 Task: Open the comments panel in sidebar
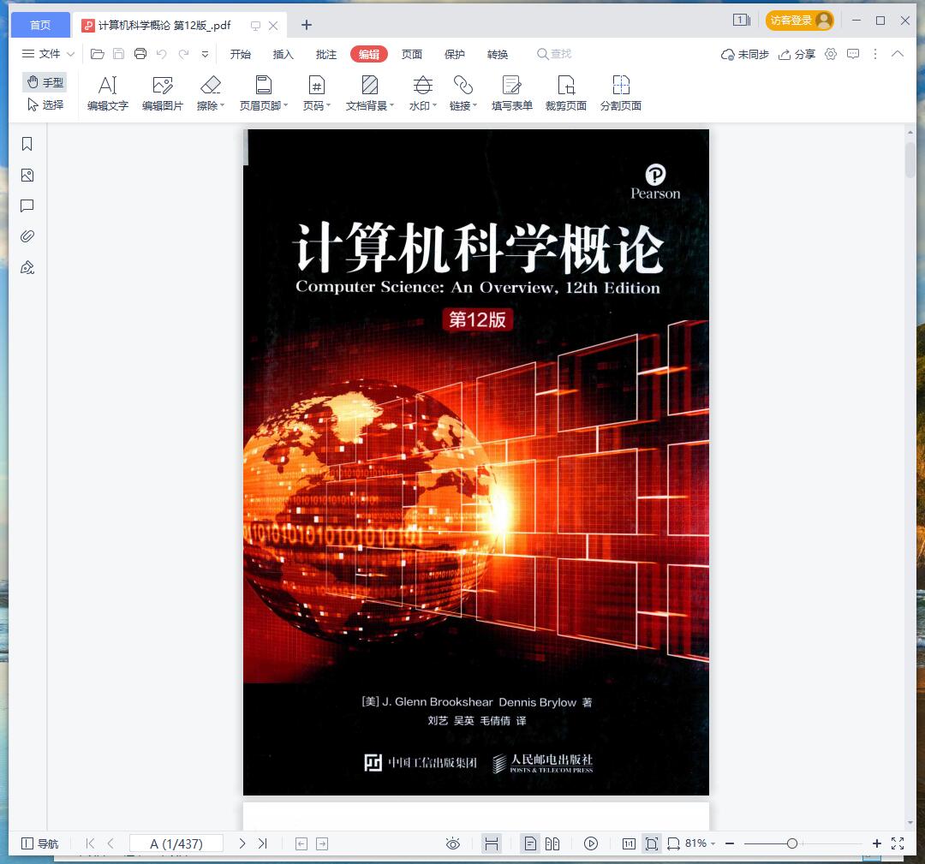[27, 206]
